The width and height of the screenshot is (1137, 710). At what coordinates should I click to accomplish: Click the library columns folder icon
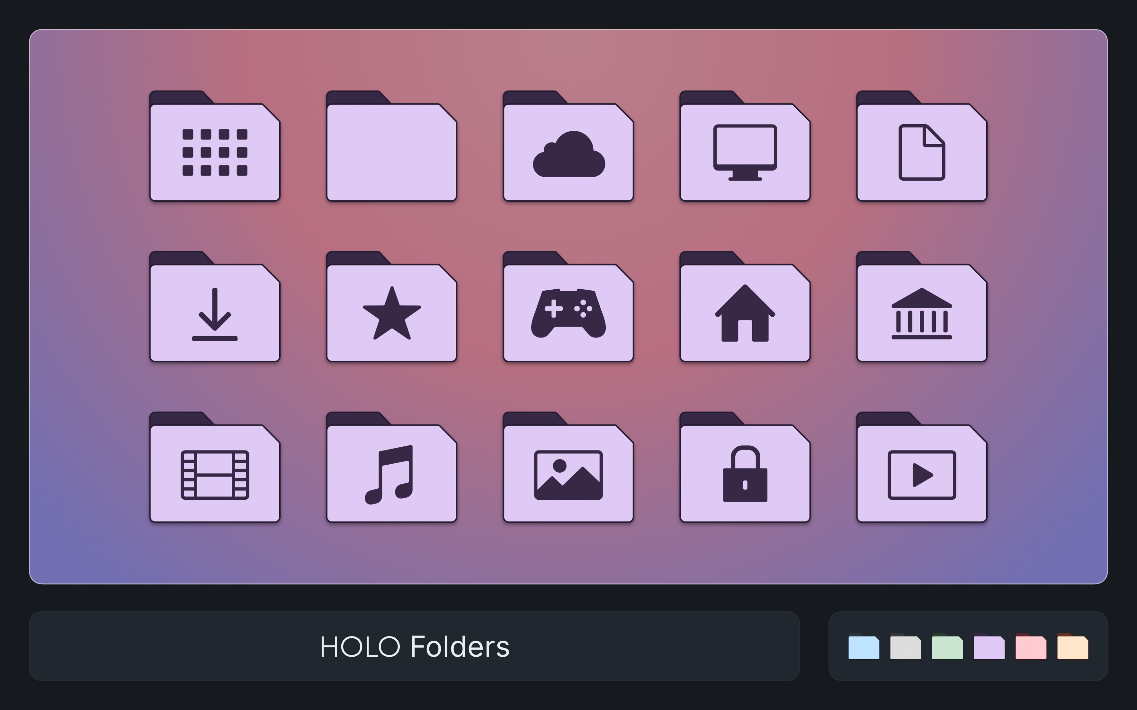(921, 307)
